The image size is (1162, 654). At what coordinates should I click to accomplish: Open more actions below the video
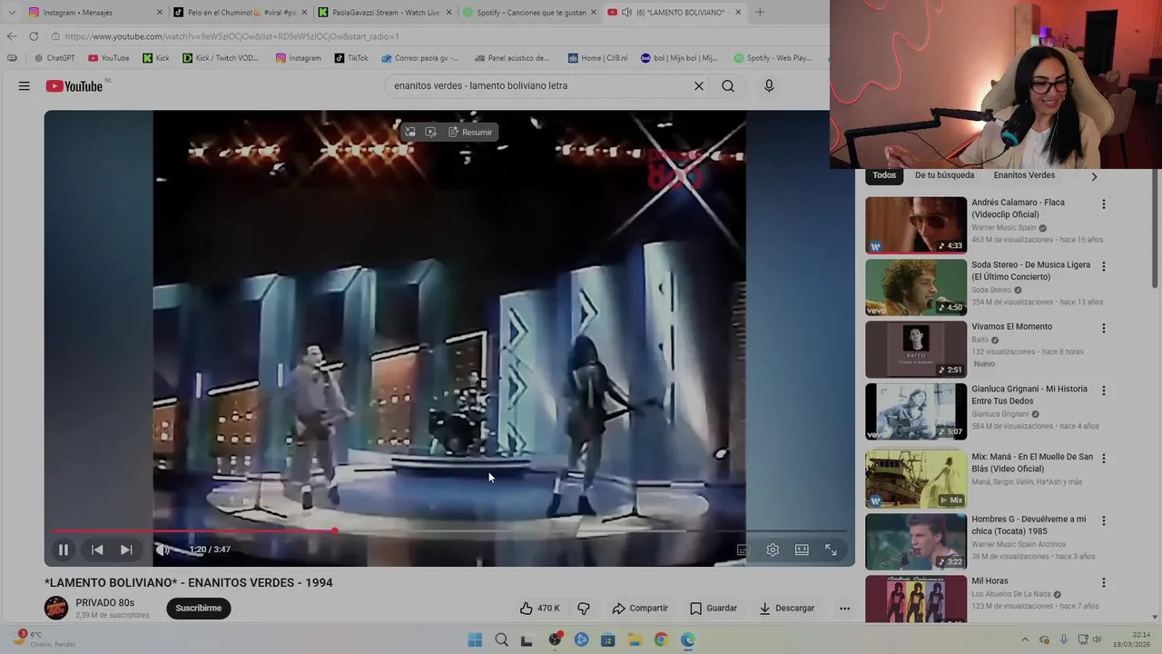point(844,608)
